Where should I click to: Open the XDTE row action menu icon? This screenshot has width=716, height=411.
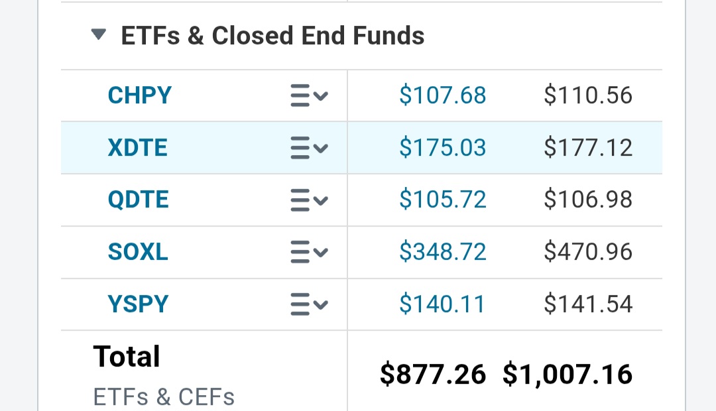[309, 148]
